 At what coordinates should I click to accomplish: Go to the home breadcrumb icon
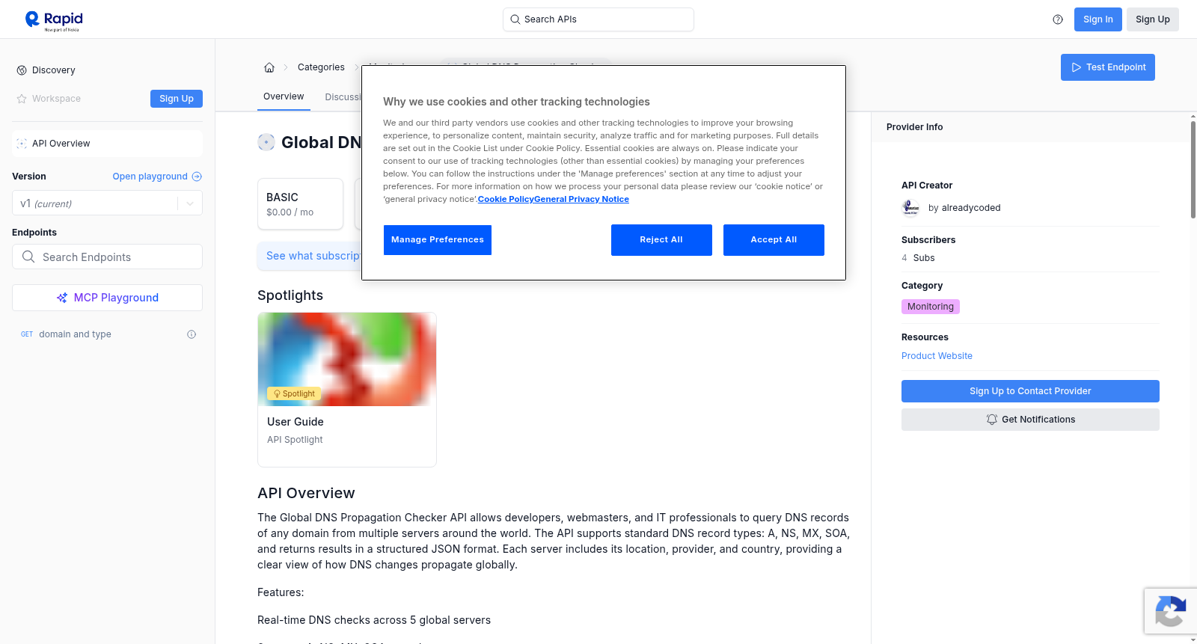pos(269,67)
